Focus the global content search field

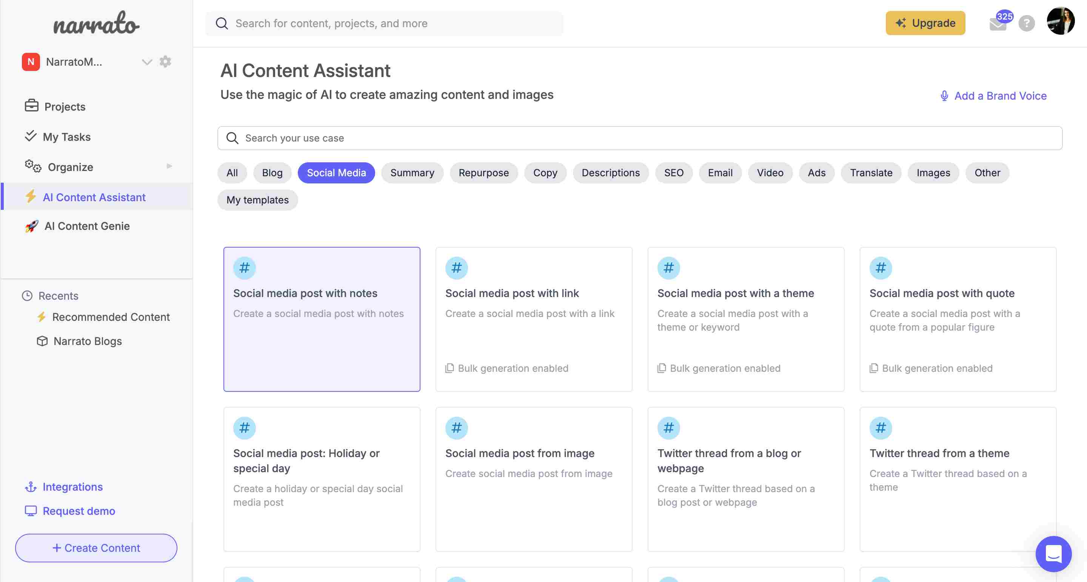384,23
